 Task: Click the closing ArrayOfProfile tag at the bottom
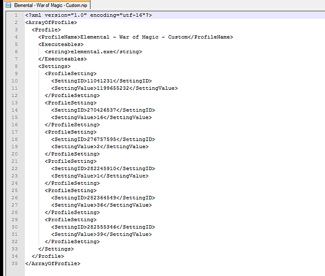[x=53, y=263]
